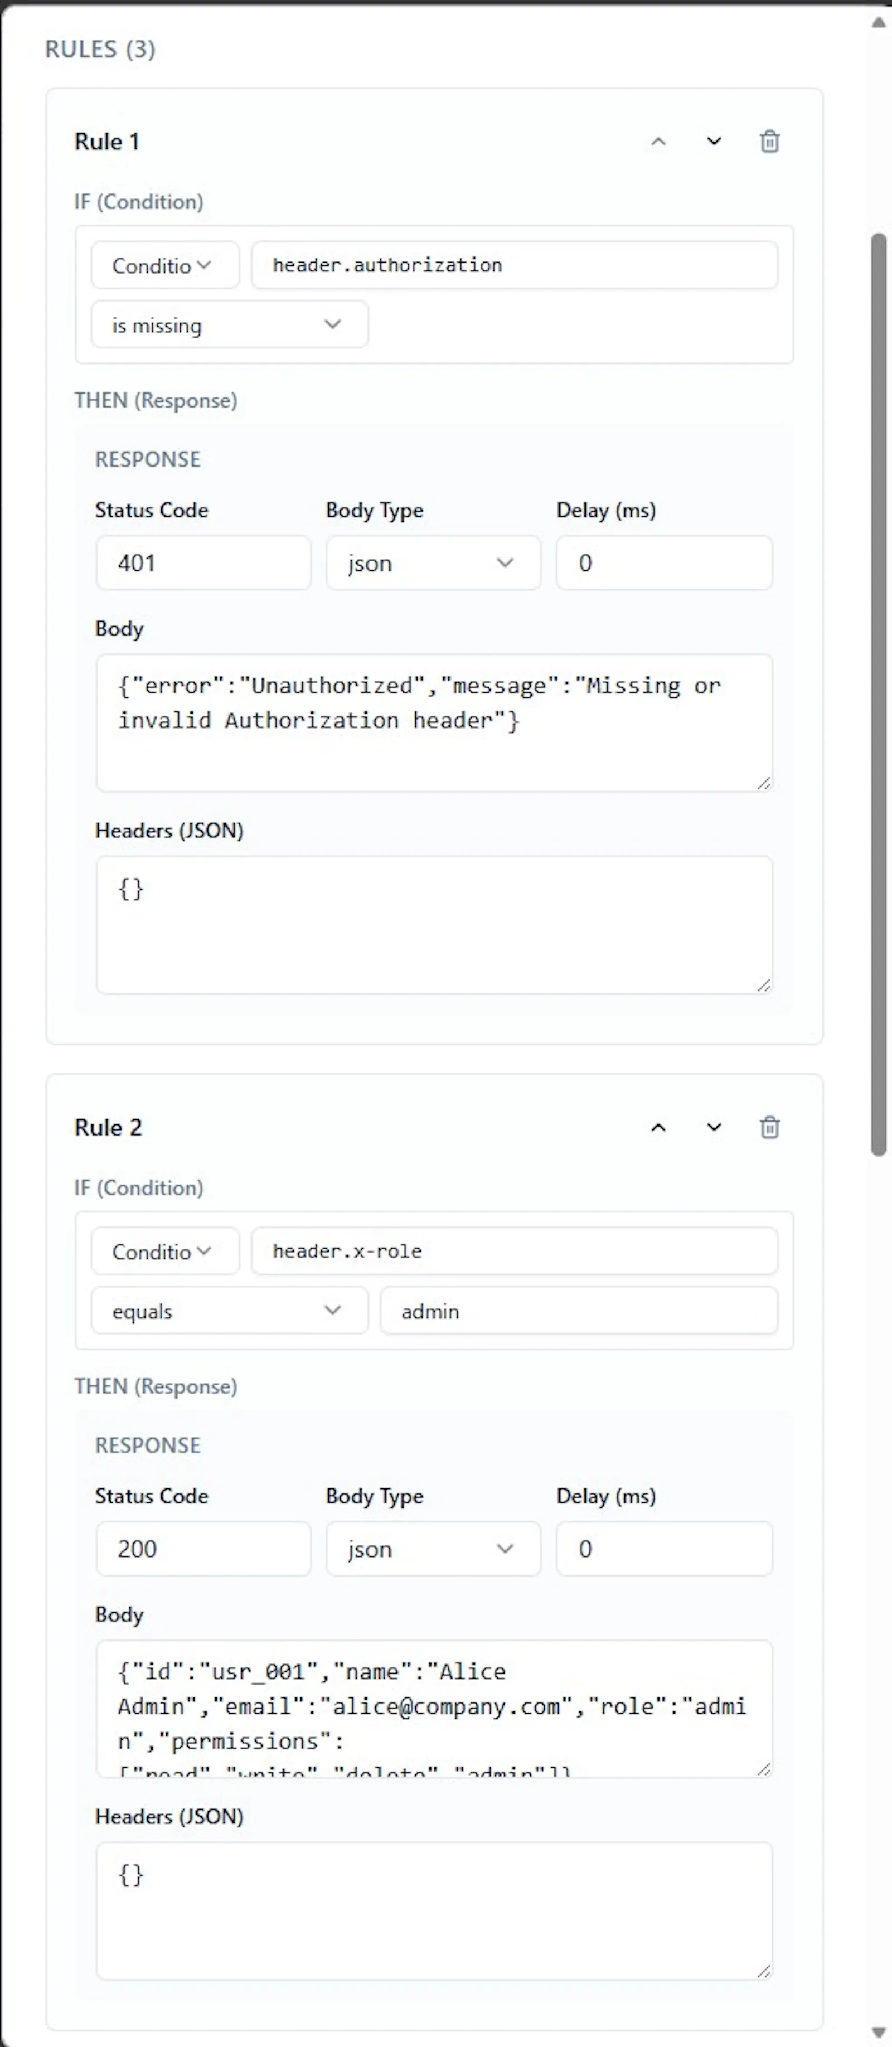Click Rule 1 Headers (JSON) textarea
This screenshot has width=892, height=2047.
(x=434, y=925)
